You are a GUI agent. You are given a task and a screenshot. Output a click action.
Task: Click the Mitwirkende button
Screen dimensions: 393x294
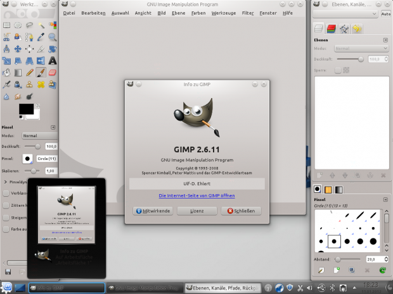click(x=153, y=211)
